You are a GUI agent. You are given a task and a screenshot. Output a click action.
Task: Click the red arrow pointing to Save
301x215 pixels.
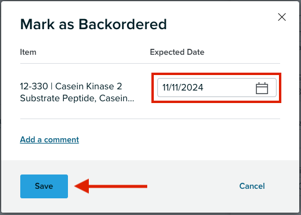click(x=111, y=186)
